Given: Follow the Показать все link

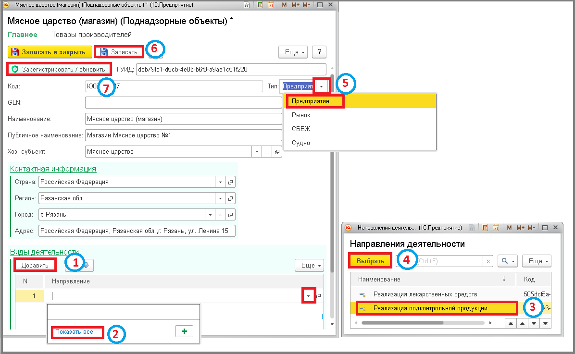Looking at the screenshot, I should pos(74,332).
